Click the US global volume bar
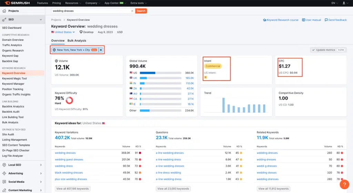 pos(160,73)
